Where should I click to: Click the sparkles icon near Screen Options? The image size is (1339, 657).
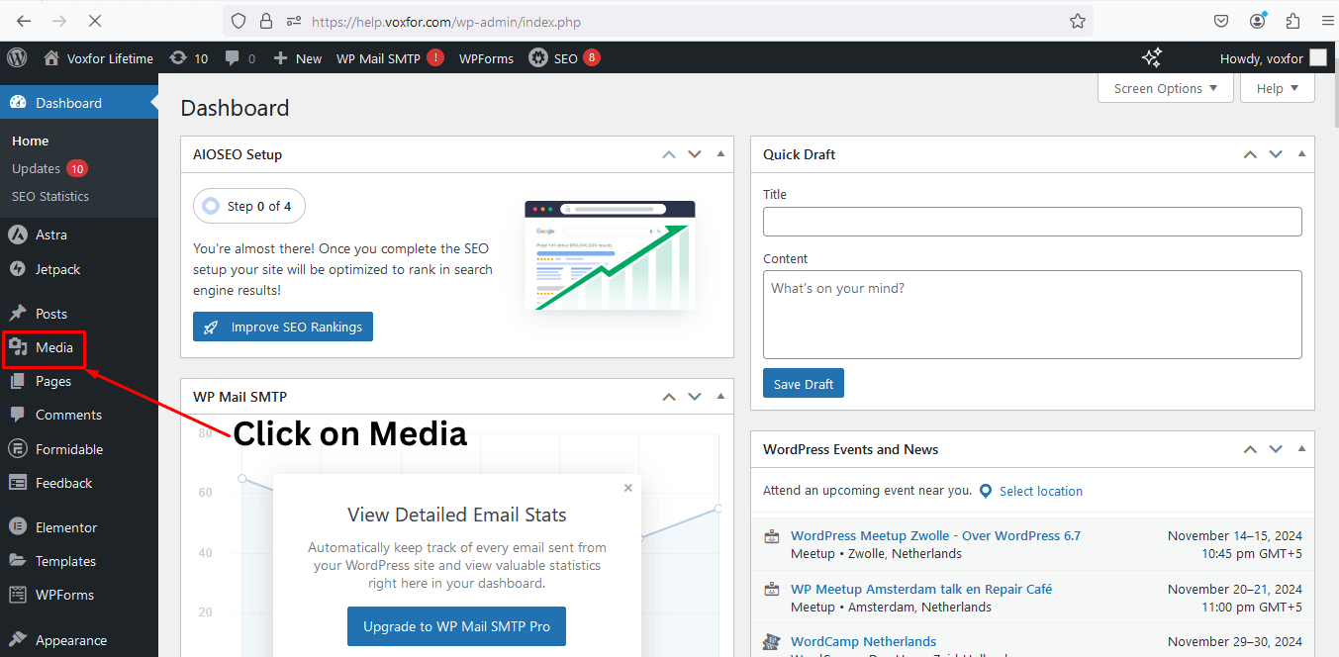point(1151,57)
